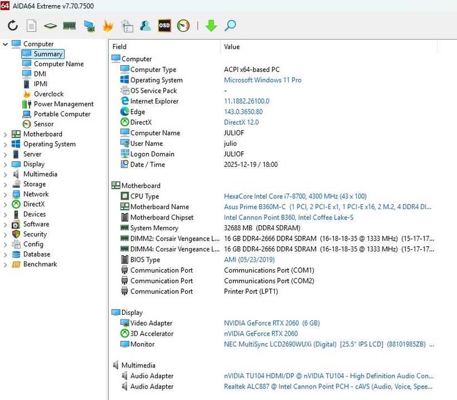
Task: Select Sensor in the sidebar
Action: 44,124
